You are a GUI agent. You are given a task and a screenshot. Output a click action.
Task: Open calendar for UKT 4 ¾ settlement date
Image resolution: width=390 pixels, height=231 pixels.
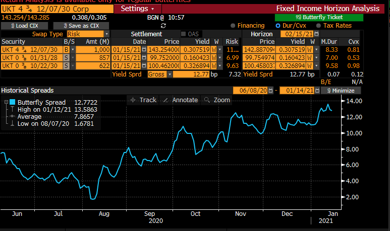pos(144,50)
